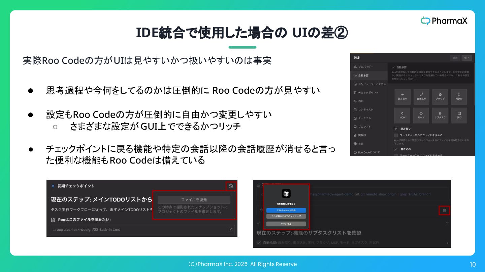
Task: Open Roo Codeについて settings section
Action: (369, 152)
